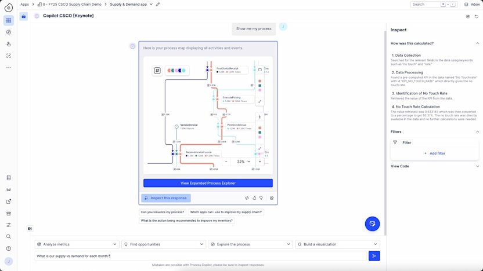Open the Explore the process dropdown

click(x=250, y=244)
